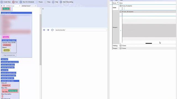Image resolution: width=177 pixels, height=99 pixels.
Task: Click the '28 rows, 28 columns' text
Action: pos(127,12)
